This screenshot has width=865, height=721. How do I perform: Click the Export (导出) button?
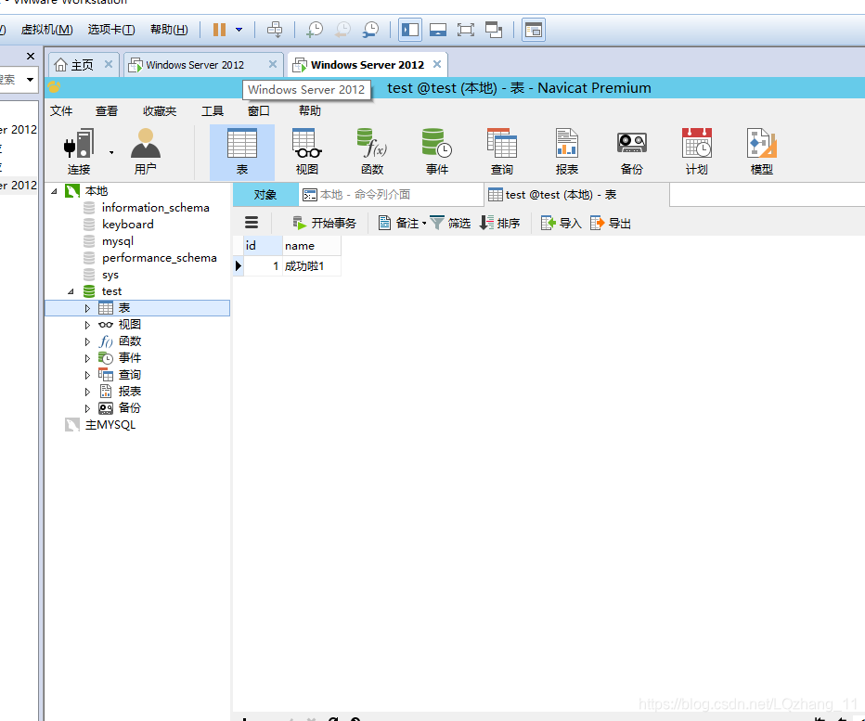point(611,223)
